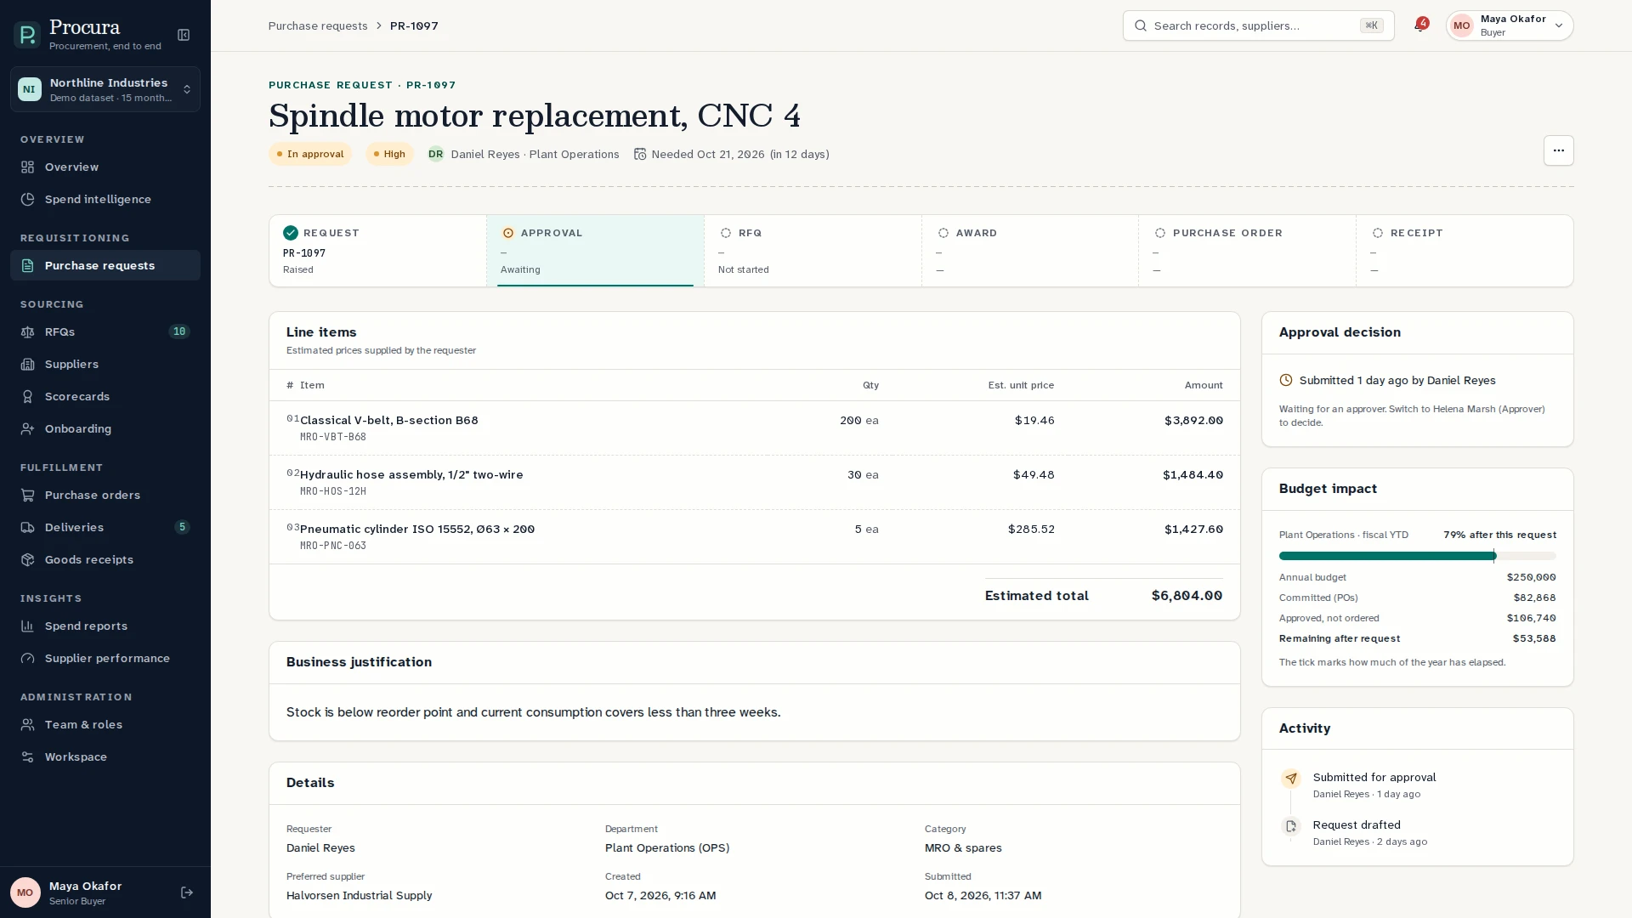Select Purchase requests in sidebar
Viewport: 1632px width, 918px height.
pyautogui.click(x=105, y=265)
